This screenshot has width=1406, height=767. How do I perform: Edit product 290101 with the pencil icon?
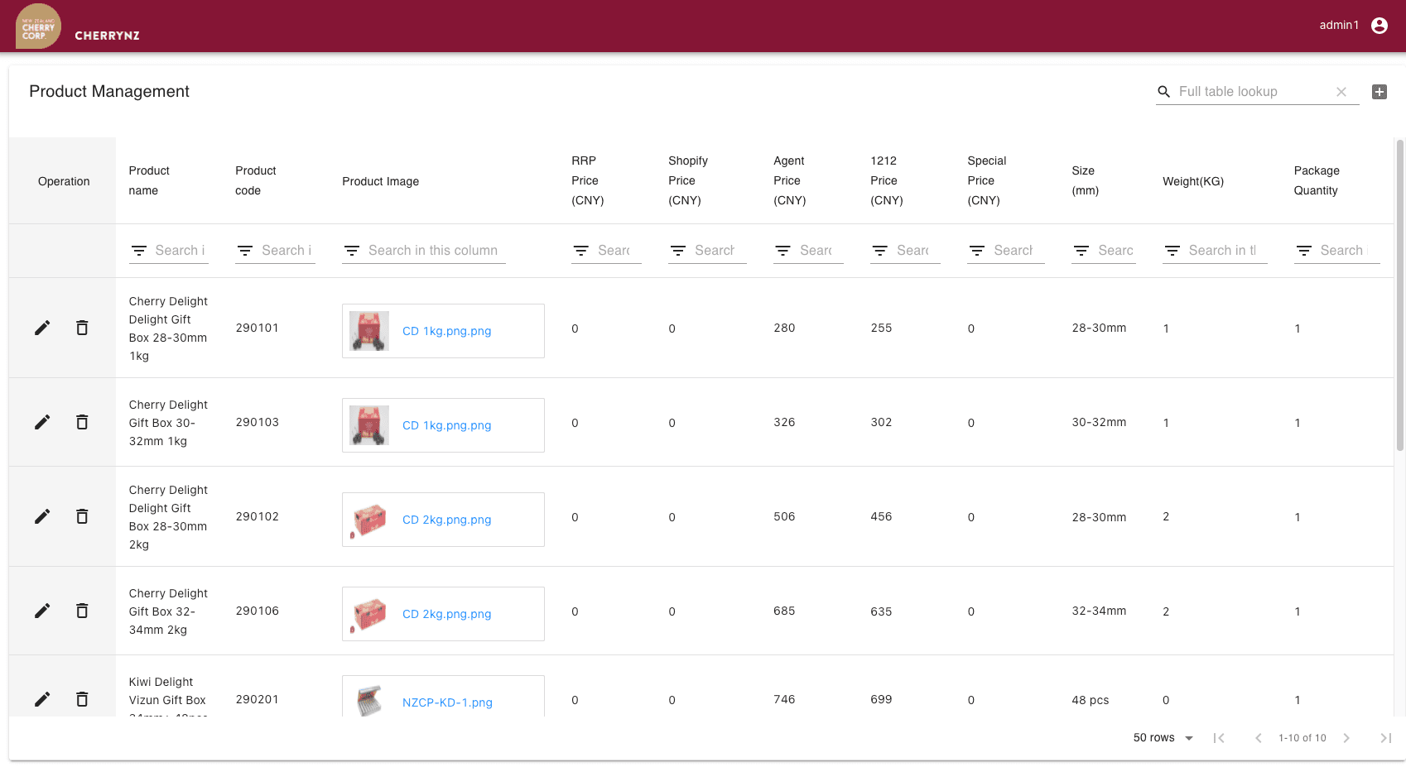(x=42, y=328)
